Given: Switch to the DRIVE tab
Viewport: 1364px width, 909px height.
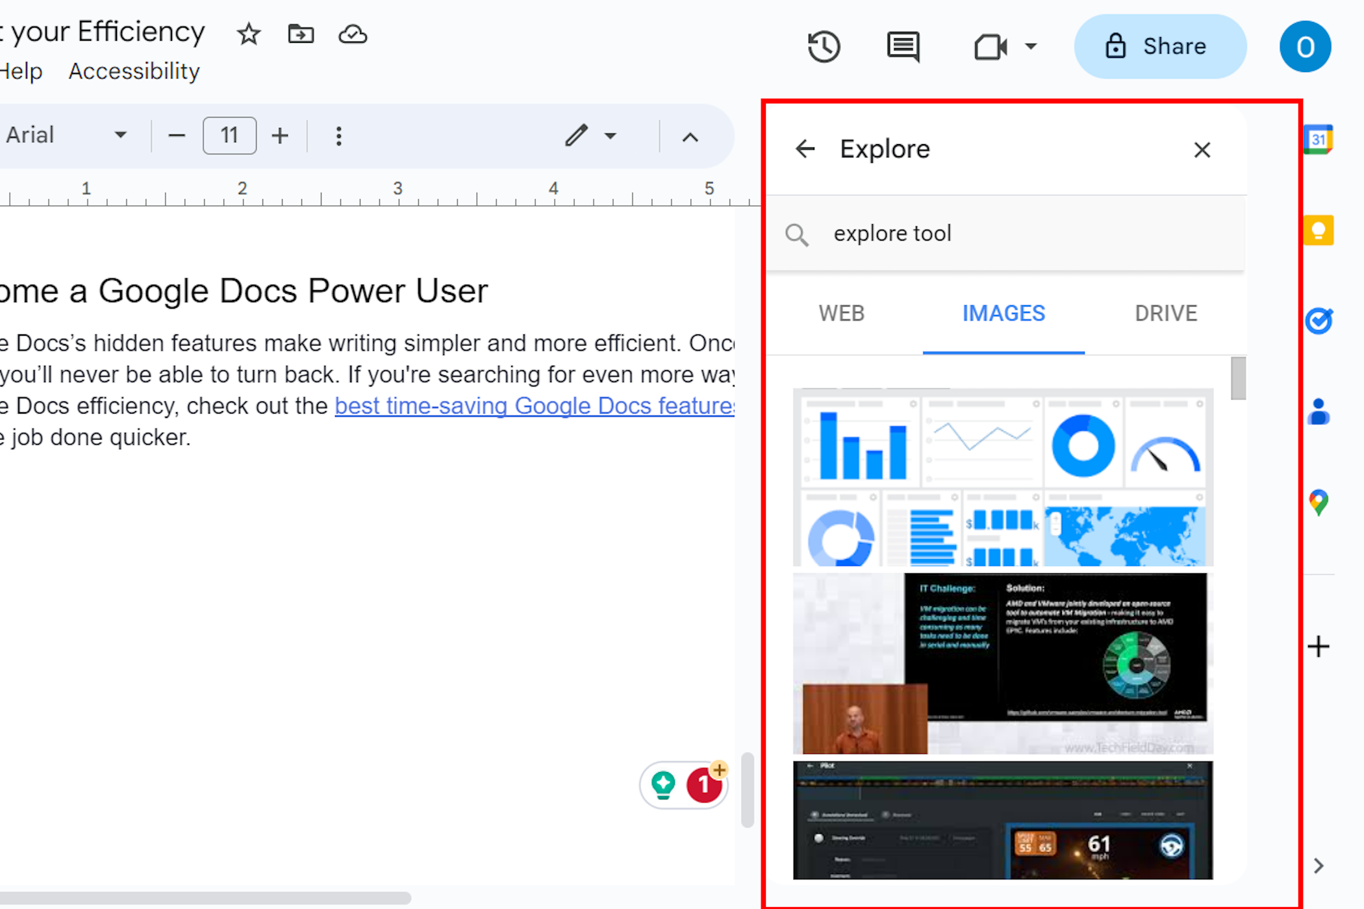Looking at the screenshot, I should [1165, 314].
